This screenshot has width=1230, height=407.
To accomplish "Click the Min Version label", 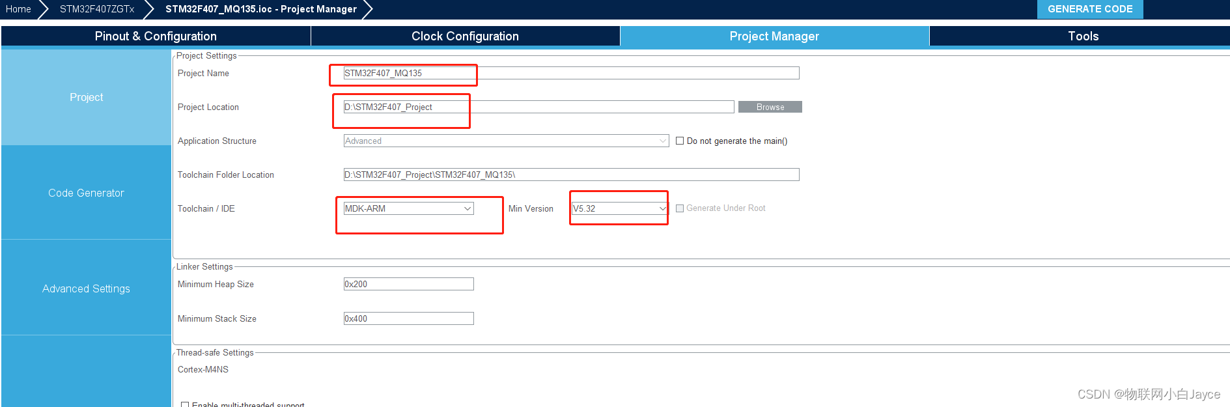I will click(x=531, y=208).
